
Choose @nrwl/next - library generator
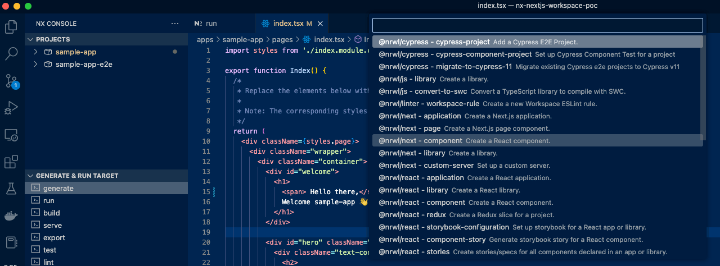coord(538,153)
